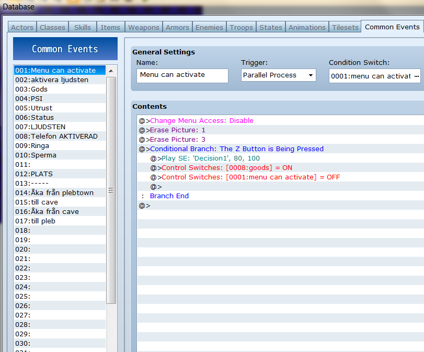Click Condition Switch ellipsis button
Viewport: 424px width, 352px height.
[417, 76]
